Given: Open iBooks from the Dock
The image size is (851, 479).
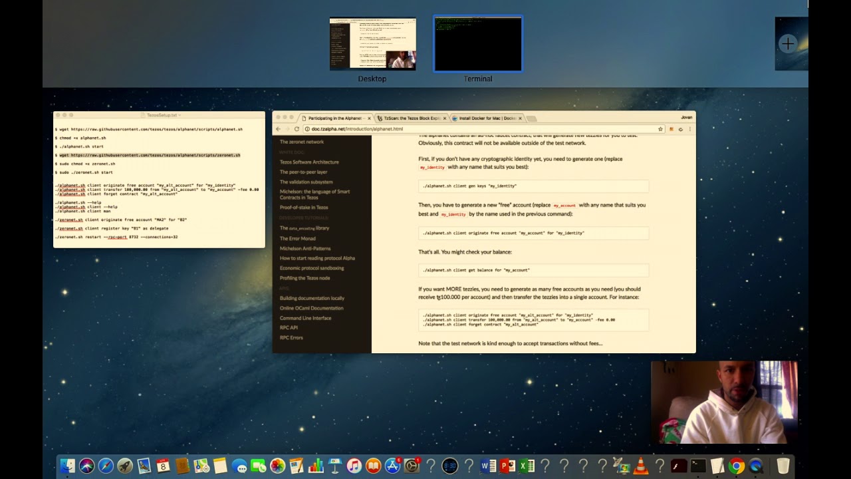Looking at the screenshot, I should coord(374,466).
